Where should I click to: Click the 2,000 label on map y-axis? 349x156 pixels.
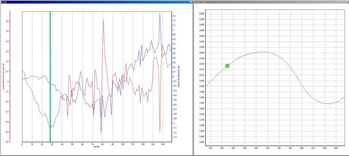[201, 86]
